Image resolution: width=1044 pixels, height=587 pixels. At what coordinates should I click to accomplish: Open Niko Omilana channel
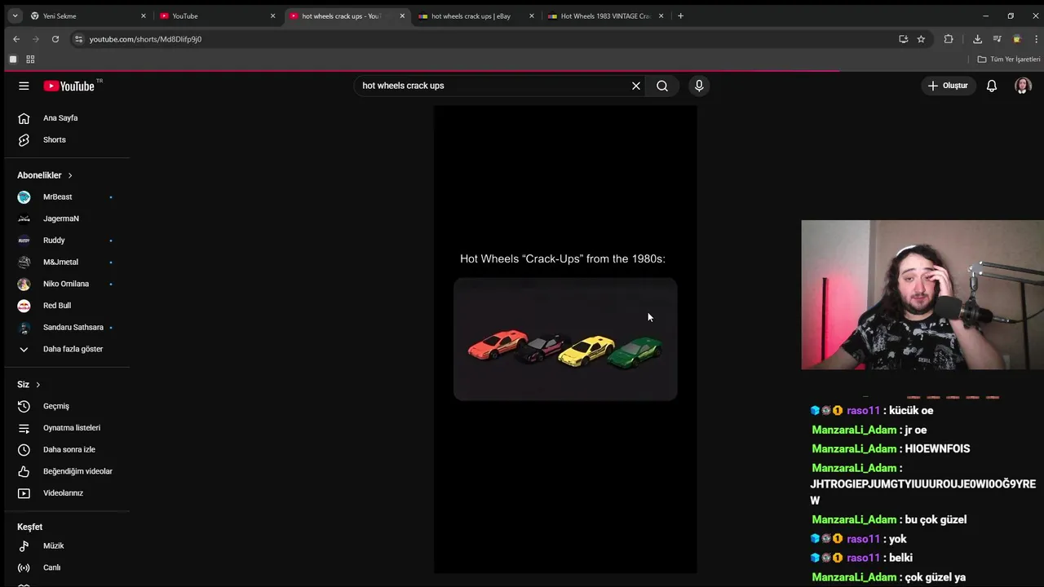(65, 284)
